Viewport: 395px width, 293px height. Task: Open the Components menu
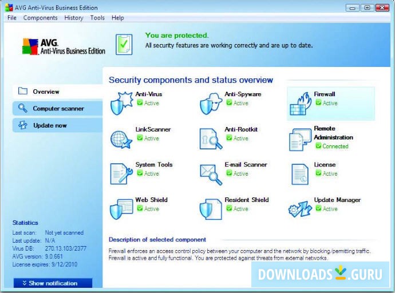40,18
